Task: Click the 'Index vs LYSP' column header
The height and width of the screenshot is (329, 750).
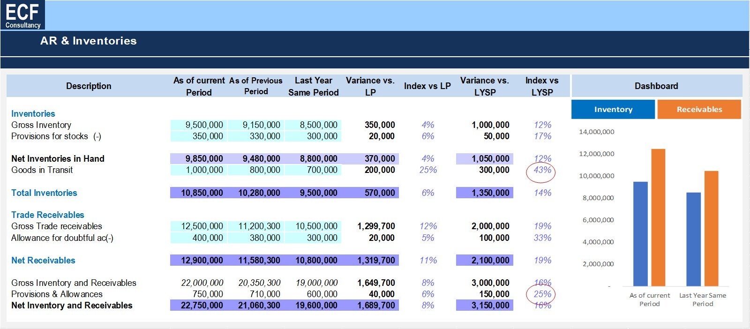Action: 542,86
